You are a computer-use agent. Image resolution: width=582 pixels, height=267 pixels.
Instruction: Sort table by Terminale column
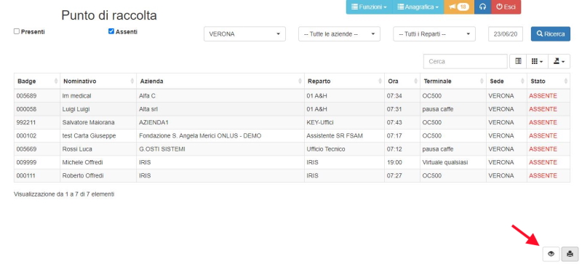(453, 81)
